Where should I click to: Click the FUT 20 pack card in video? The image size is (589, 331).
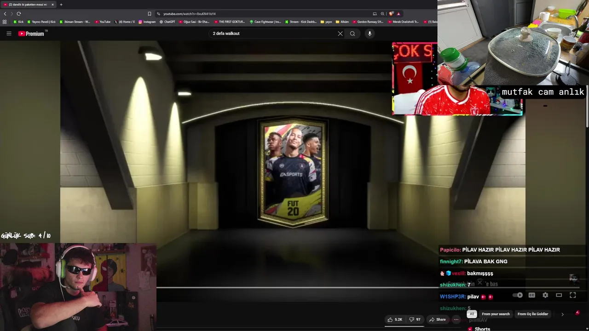(x=293, y=172)
